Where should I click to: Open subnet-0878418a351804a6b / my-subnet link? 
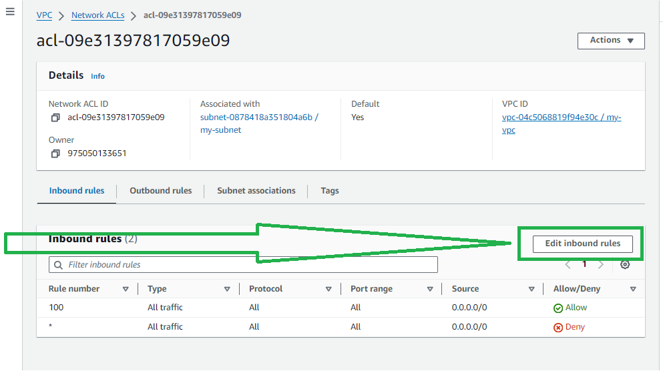(x=259, y=123)
